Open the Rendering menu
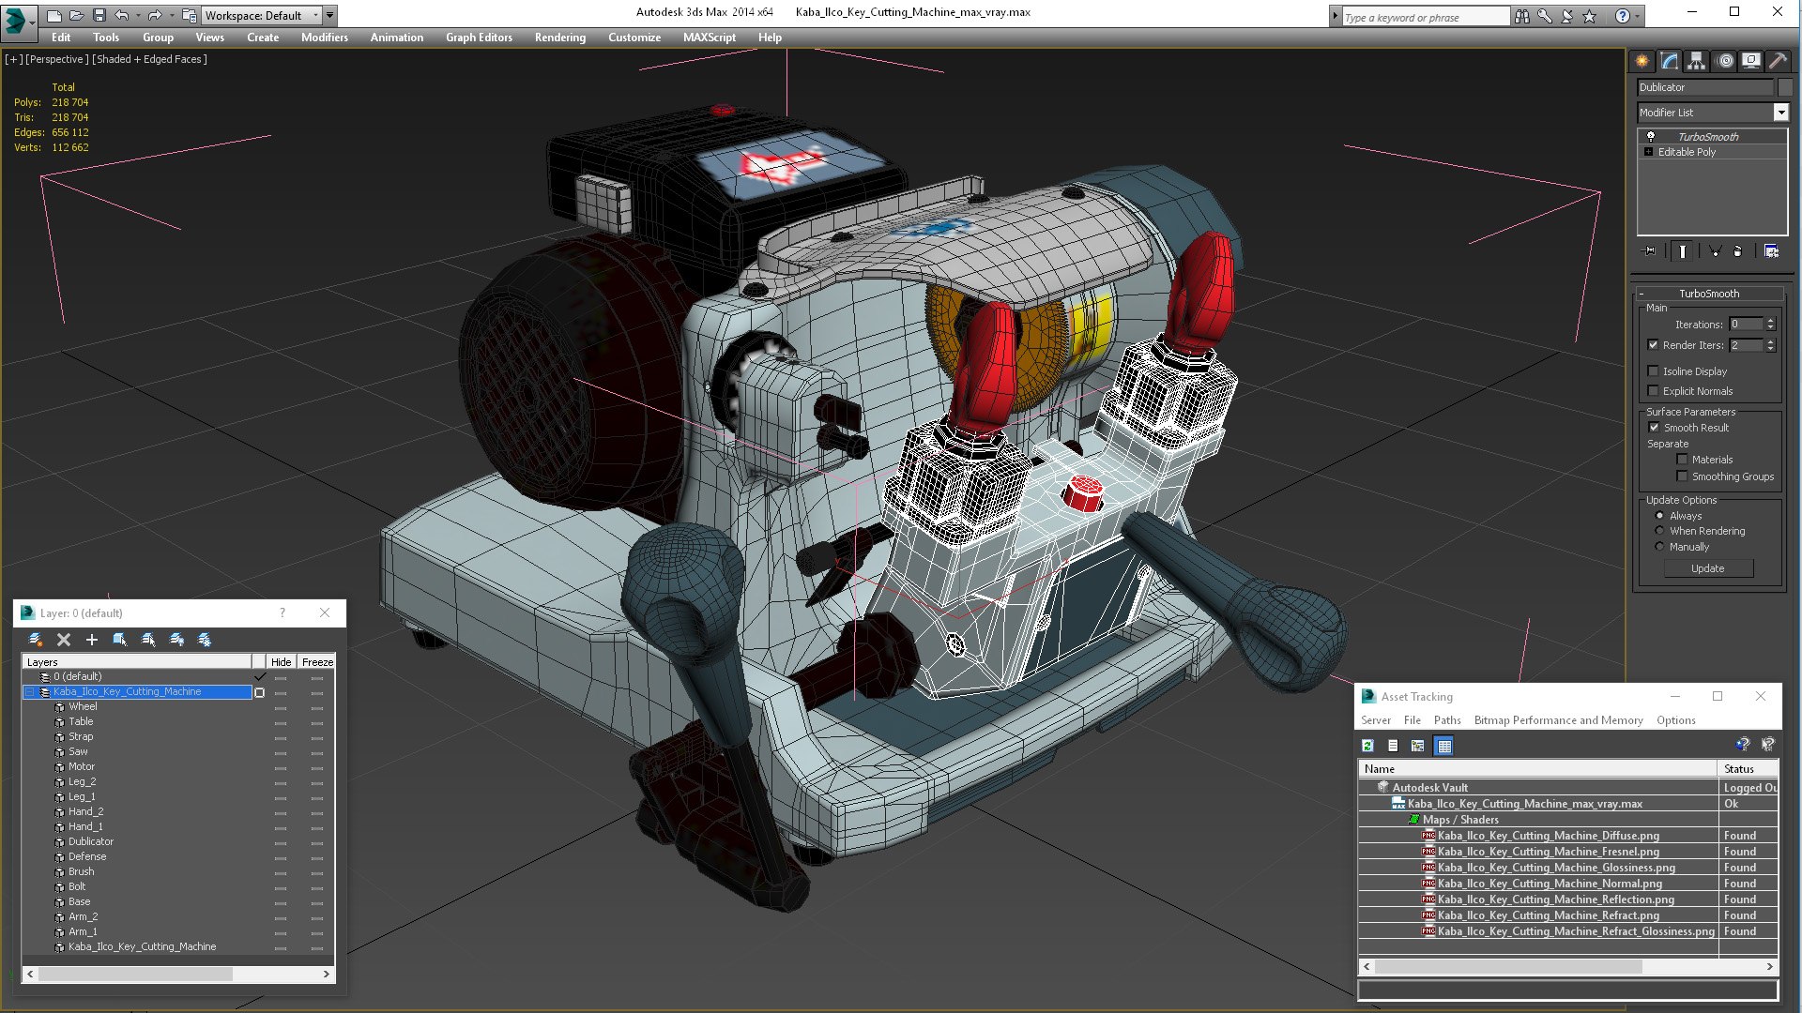 (559, 38)
